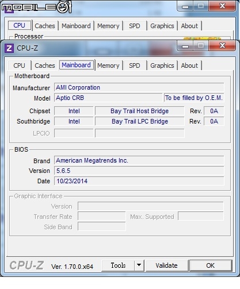This screenshot has height=289, width=240.
Task: Click the Tools button
Action: tap(118, 265)
